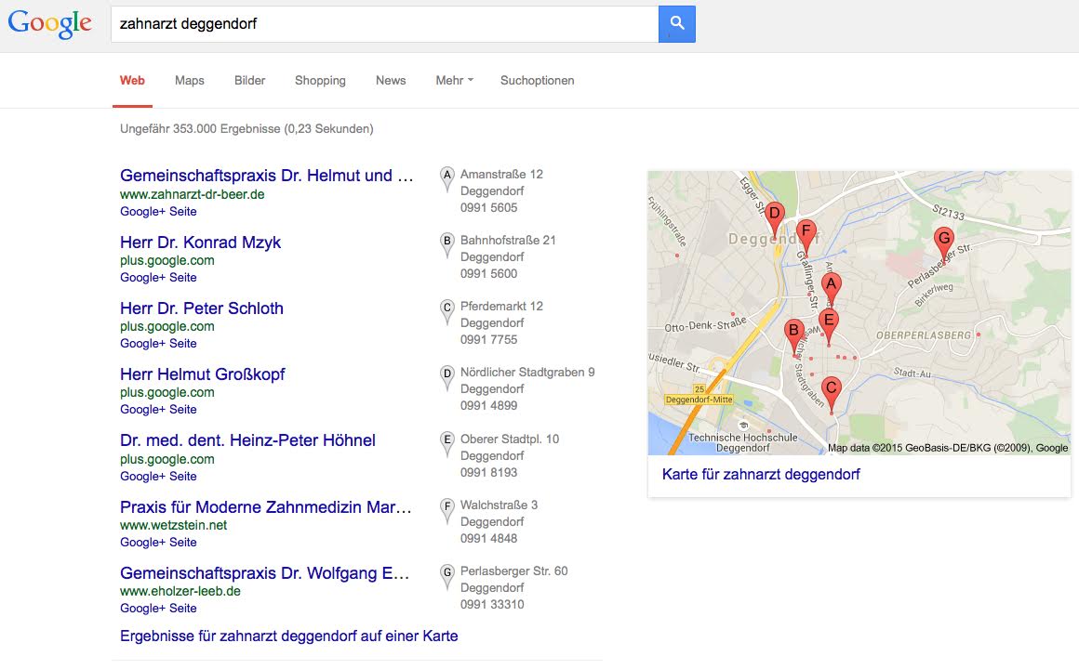1079x669 pixels.
Task: Click the Oberer Stadtpl. 10 address text
Action: tap(510, 439)
